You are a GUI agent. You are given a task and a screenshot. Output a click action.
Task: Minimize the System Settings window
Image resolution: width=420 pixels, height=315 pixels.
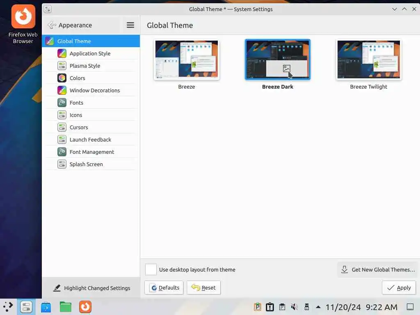395,9
